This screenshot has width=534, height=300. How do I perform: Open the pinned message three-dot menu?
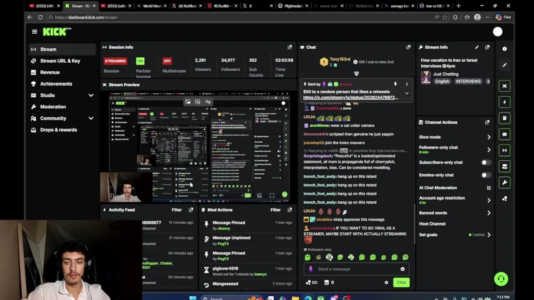click(407, 84)
